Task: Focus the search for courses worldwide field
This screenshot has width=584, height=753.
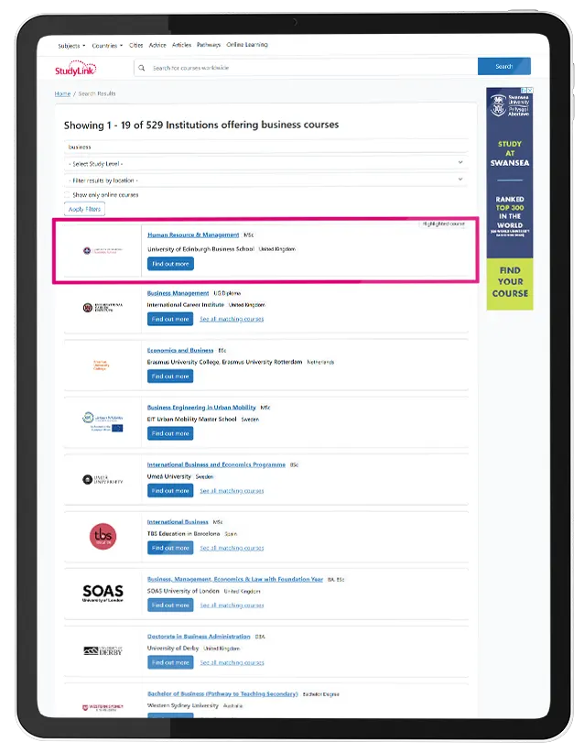Action: tap(311, 67)
